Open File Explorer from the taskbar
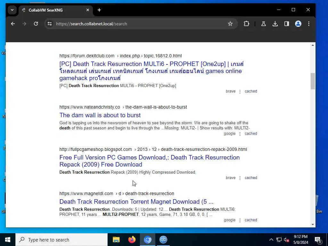This screenshot has height=246, width=328. [x=116, y=240]
